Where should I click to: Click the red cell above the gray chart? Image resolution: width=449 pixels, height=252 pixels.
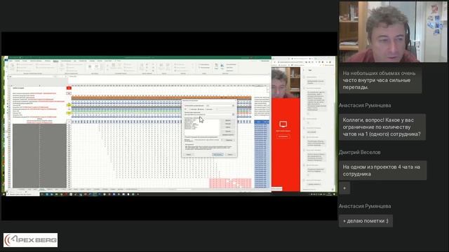[69, 88]
